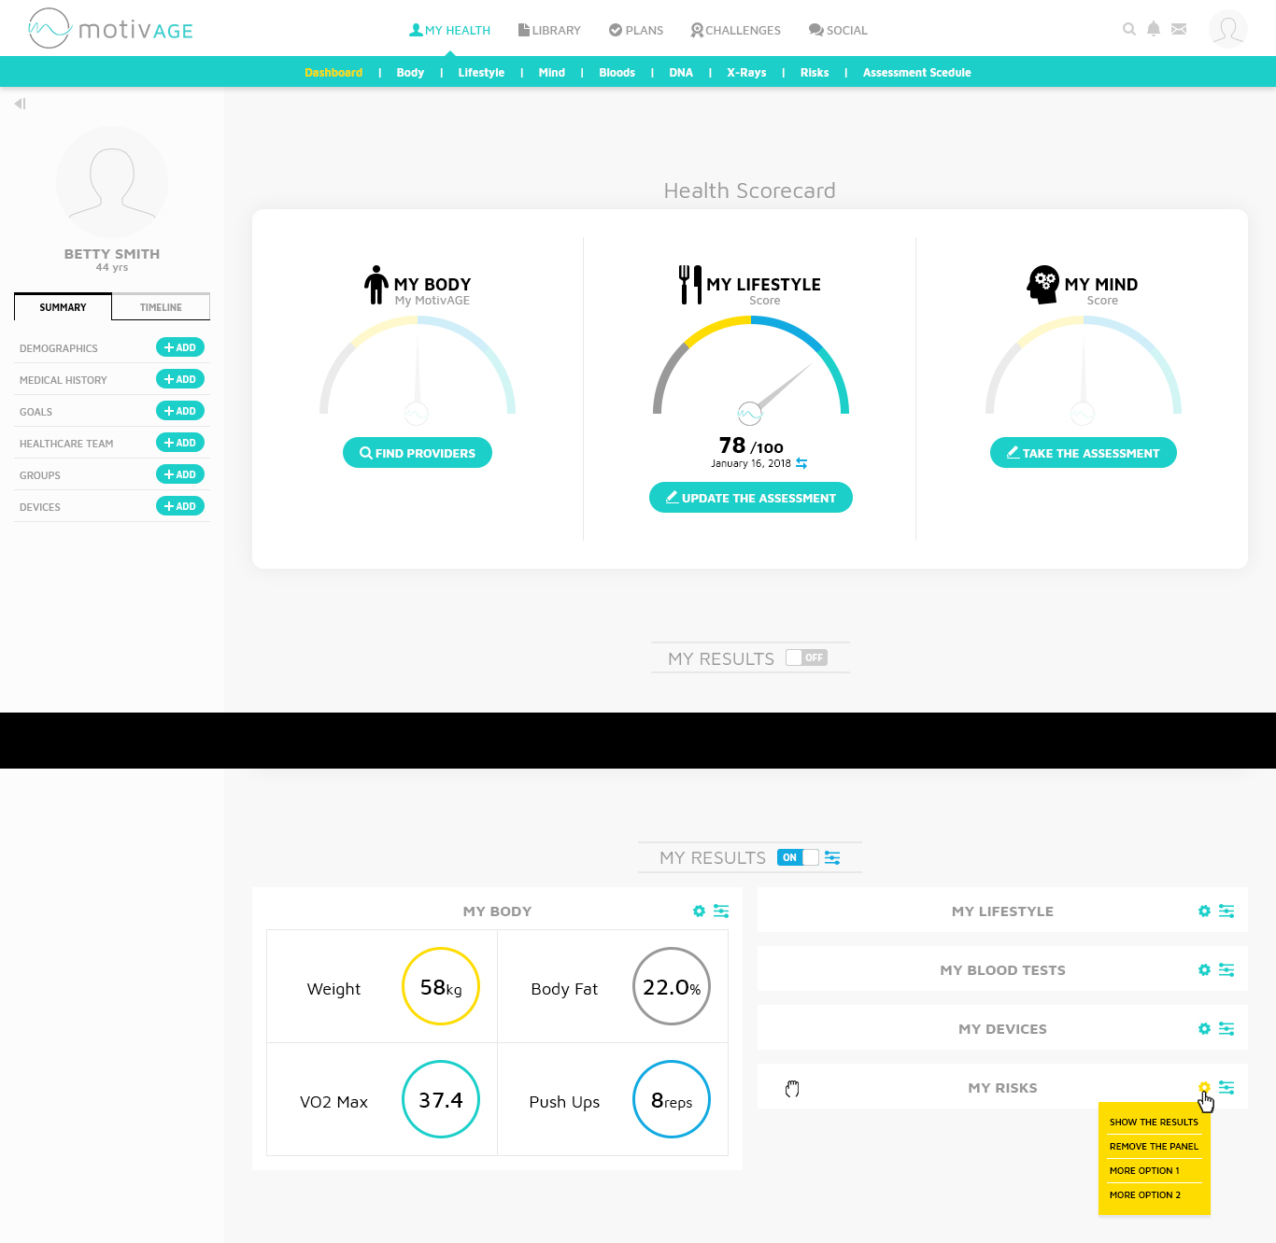The width and height of the screenshot is (1276, 1243).
Task: Open the search magnifier icon
Action: (1129, 29)
